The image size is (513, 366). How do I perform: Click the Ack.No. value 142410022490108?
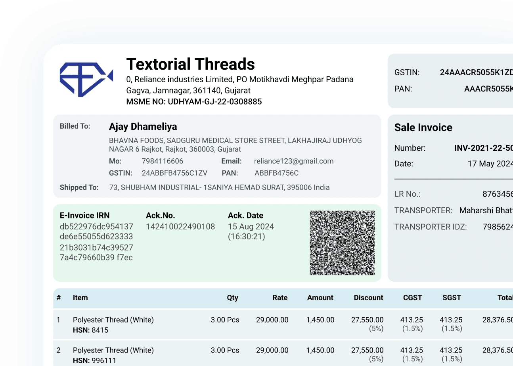(180, 227)
